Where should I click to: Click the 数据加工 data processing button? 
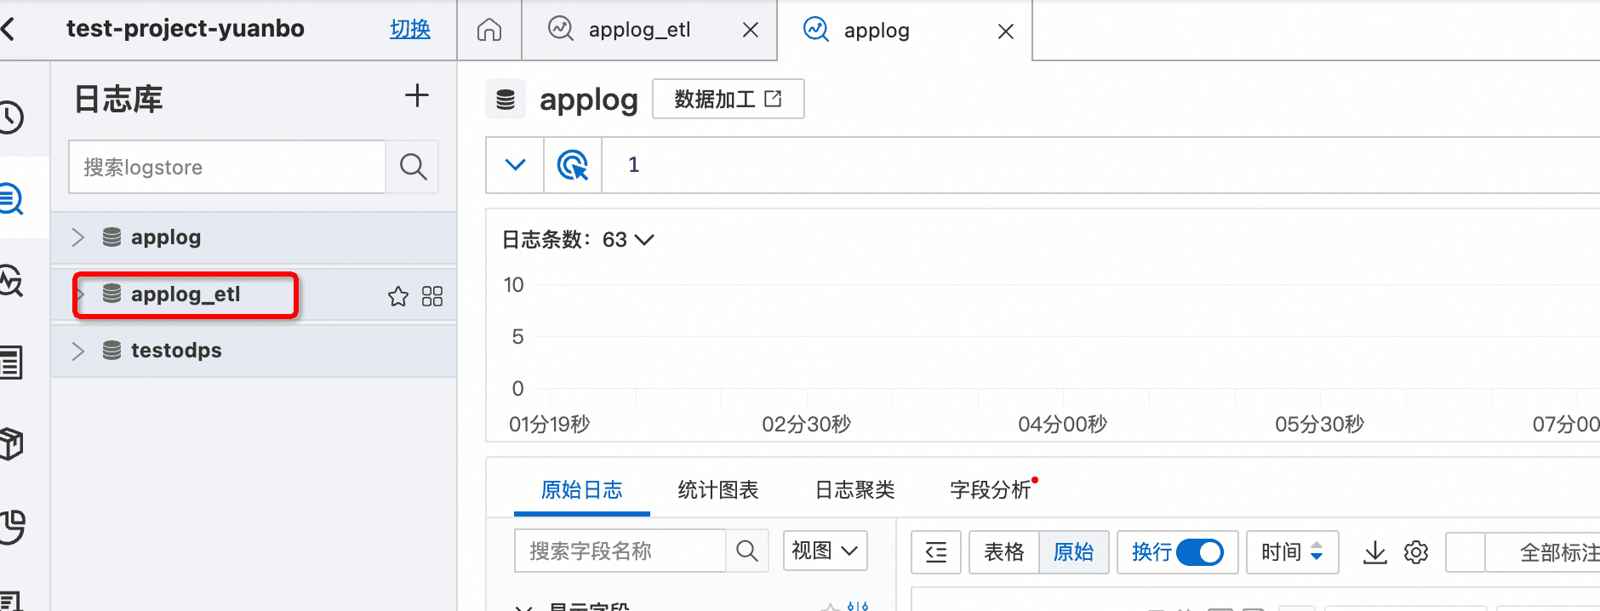click(x=728, y=100)
